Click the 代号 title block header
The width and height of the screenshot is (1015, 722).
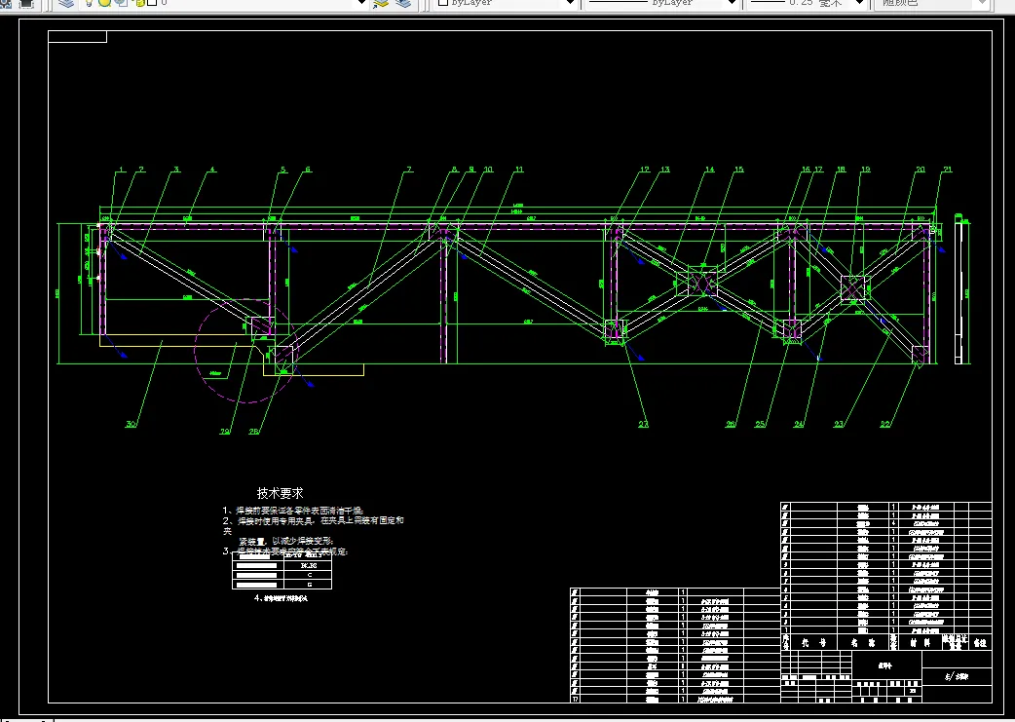813,643
